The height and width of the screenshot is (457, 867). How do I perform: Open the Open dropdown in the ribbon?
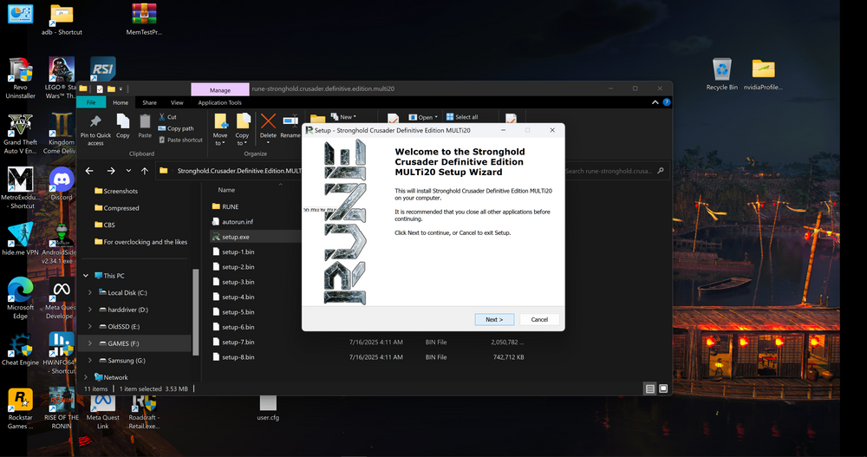[423, 117]
